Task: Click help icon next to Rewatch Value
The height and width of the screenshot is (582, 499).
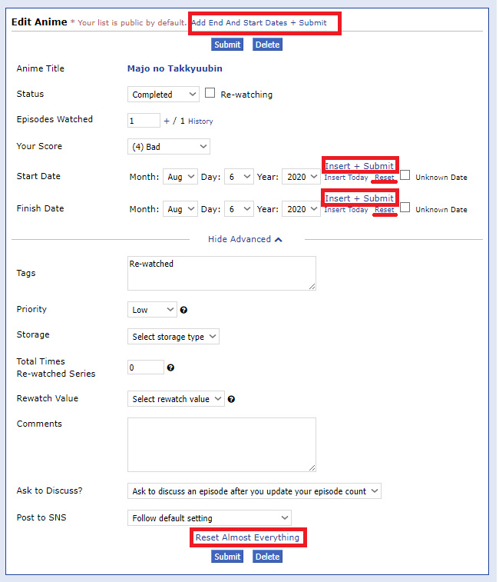Action: (x=231, y=399)
